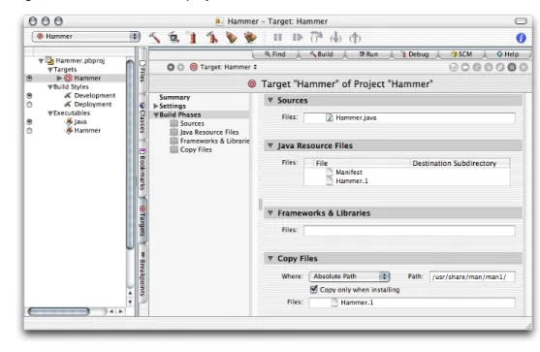Click the single brush Clean icon

click(x=231, y=37)
